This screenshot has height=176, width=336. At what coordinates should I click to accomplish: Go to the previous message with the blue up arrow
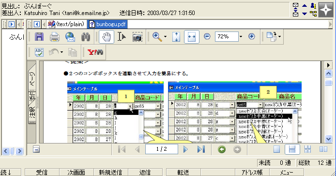tap(305, 6)
